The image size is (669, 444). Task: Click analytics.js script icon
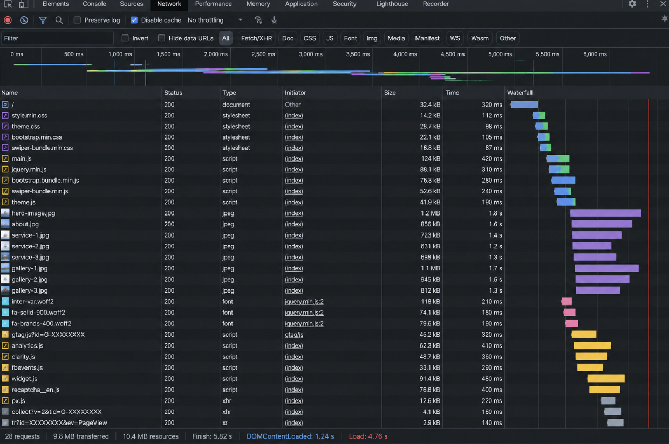(x=5, y=345)
